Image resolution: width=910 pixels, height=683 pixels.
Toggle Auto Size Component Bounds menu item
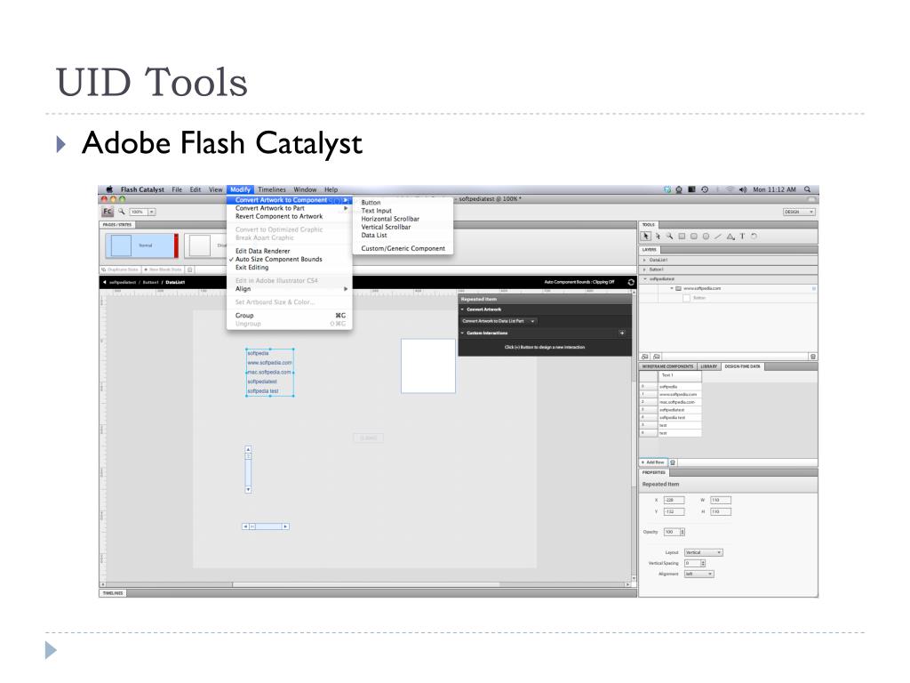click(278, 260)
